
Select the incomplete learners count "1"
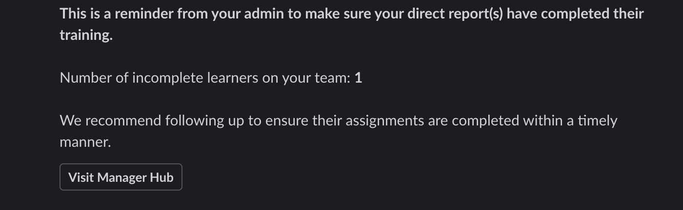coord(358,78)
